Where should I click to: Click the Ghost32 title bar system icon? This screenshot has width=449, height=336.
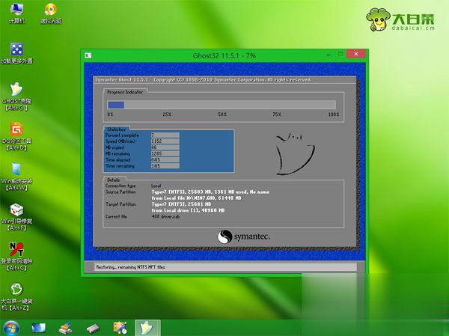point(88,55)
